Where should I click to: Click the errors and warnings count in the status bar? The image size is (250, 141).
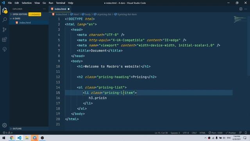tap(7, 133)
